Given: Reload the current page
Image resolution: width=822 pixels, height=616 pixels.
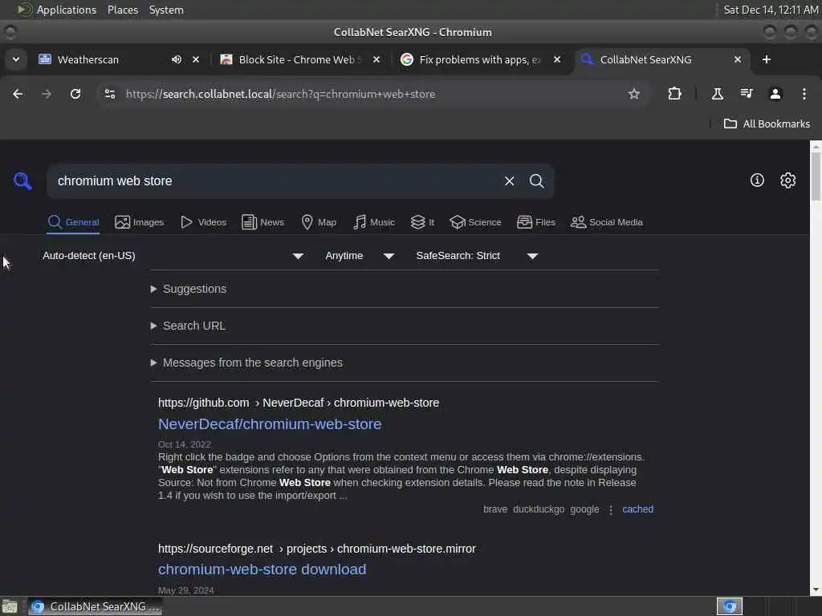Looking at the screenshot, I should pyautogui.click(x=75, y=95).
